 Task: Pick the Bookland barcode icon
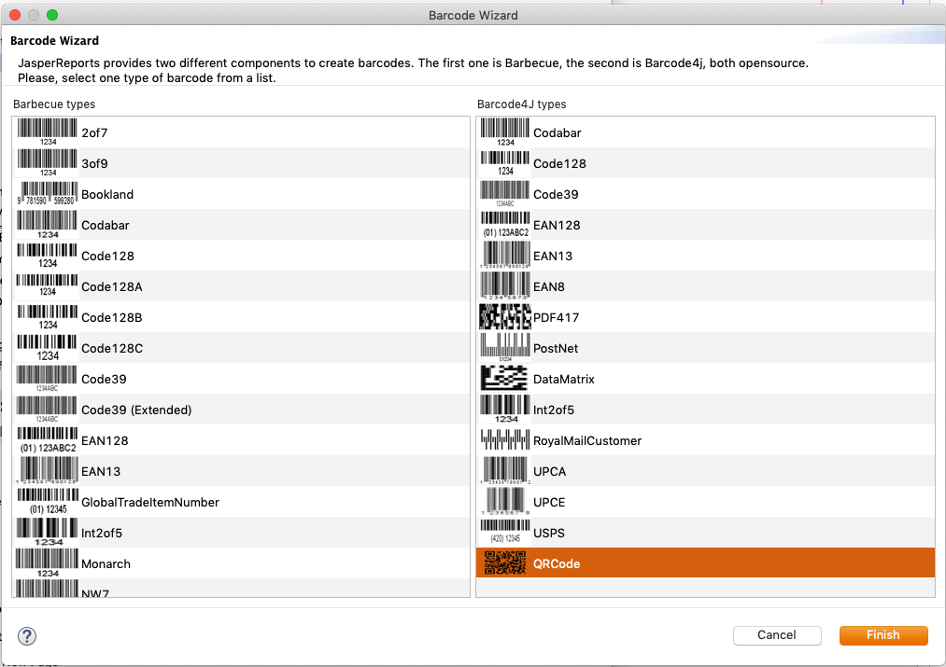47,193
